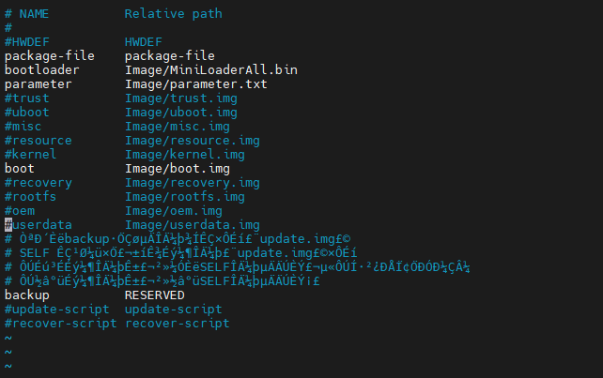Viewport: 603px width, 378px height.
Task: Click the package-file name in first column
Action: click(x=50, y=56)
